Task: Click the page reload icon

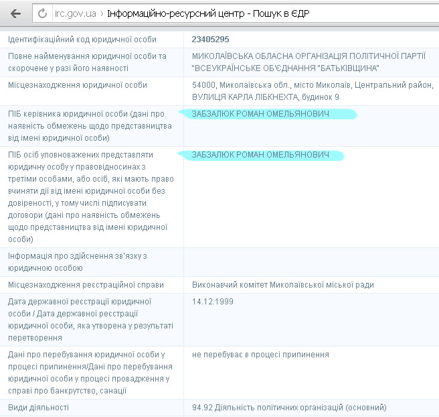Action: tap(43, 13)
